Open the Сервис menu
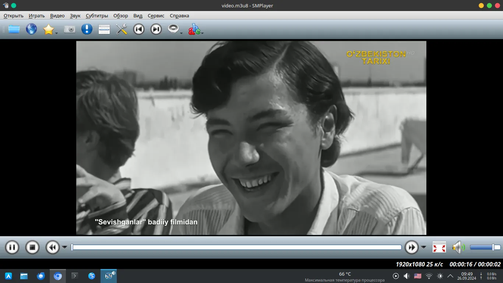 click(x=156, y=15)
